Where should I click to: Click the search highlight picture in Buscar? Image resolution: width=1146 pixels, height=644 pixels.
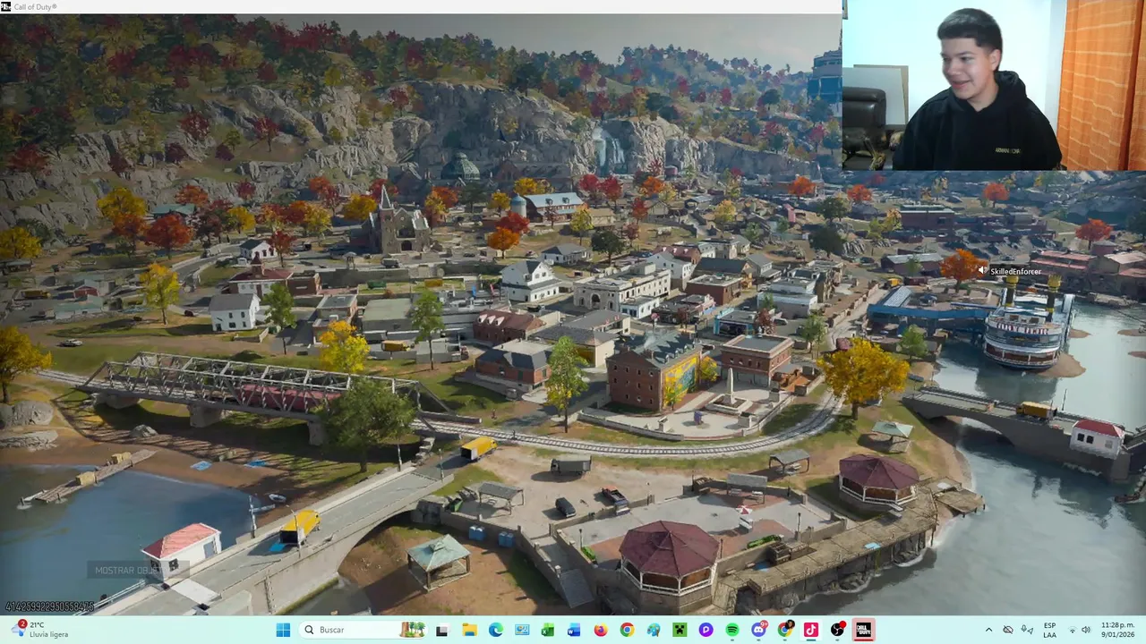412,630
